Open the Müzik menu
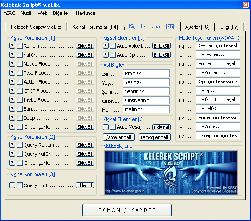The height and width of the screenshot is (221, 251). coord(27,13)
